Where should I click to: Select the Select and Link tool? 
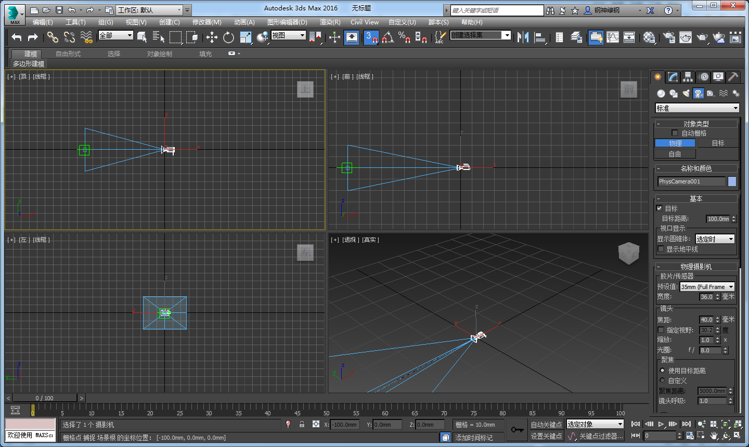(53, 37)
